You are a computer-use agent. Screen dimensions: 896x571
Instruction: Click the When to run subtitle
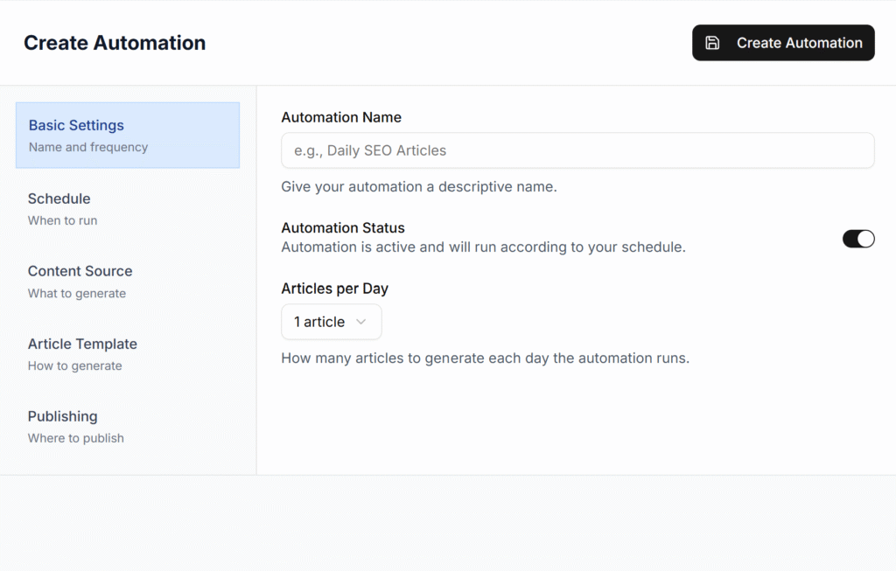(62, 220)
